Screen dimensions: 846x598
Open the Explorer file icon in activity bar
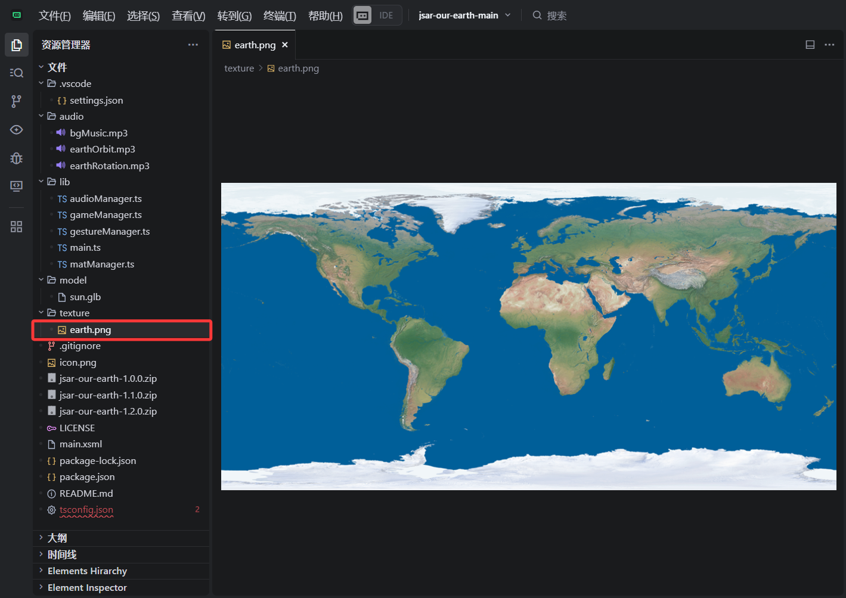17,45
